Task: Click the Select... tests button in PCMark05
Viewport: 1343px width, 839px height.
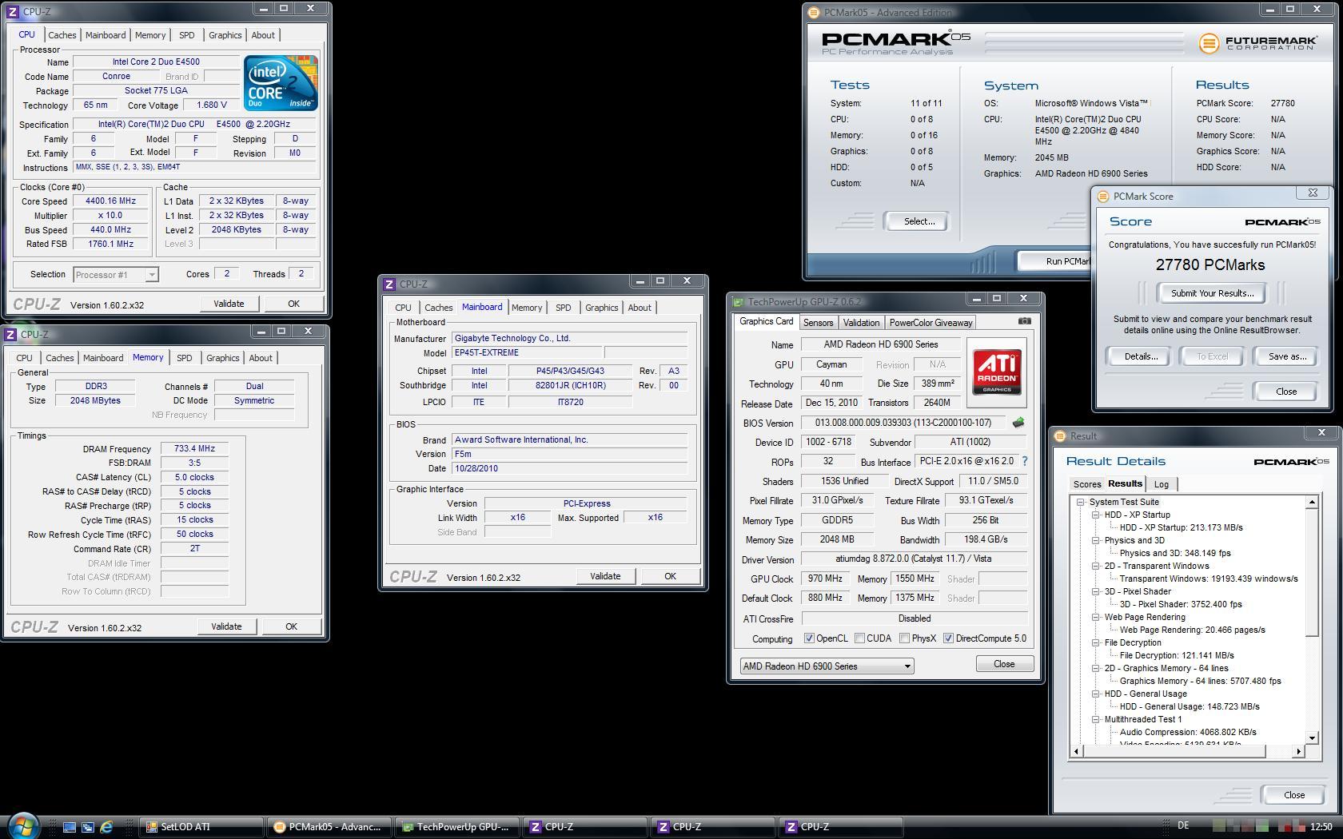Action: (x=919, y=221)
